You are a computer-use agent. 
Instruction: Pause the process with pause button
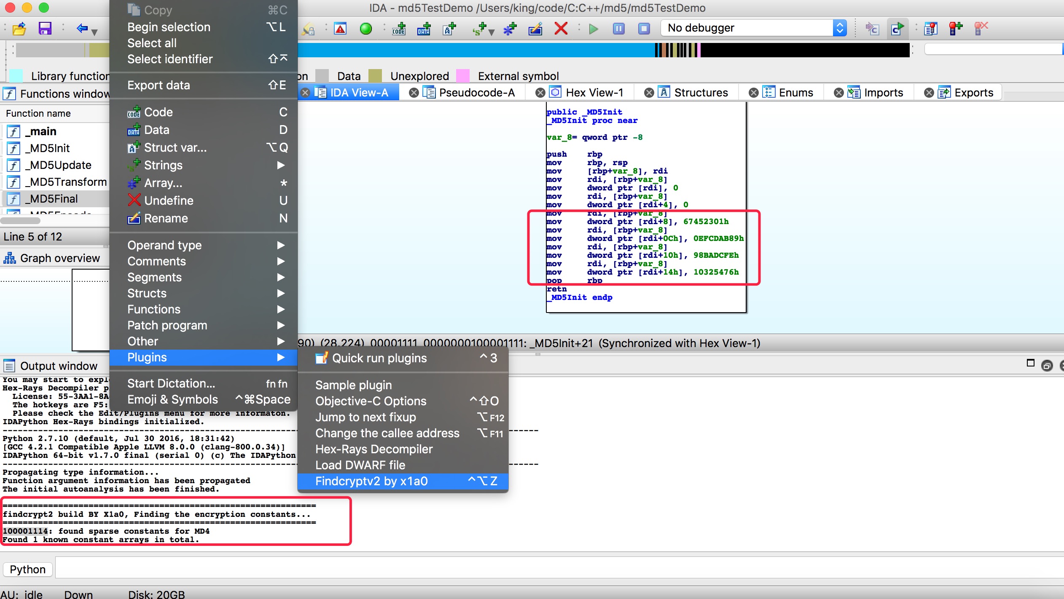coord(618,29)
